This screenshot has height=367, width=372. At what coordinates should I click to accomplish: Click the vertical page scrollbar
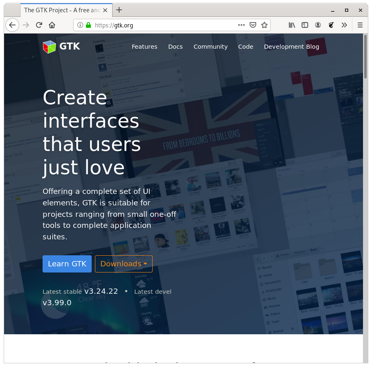coord(365,56)
